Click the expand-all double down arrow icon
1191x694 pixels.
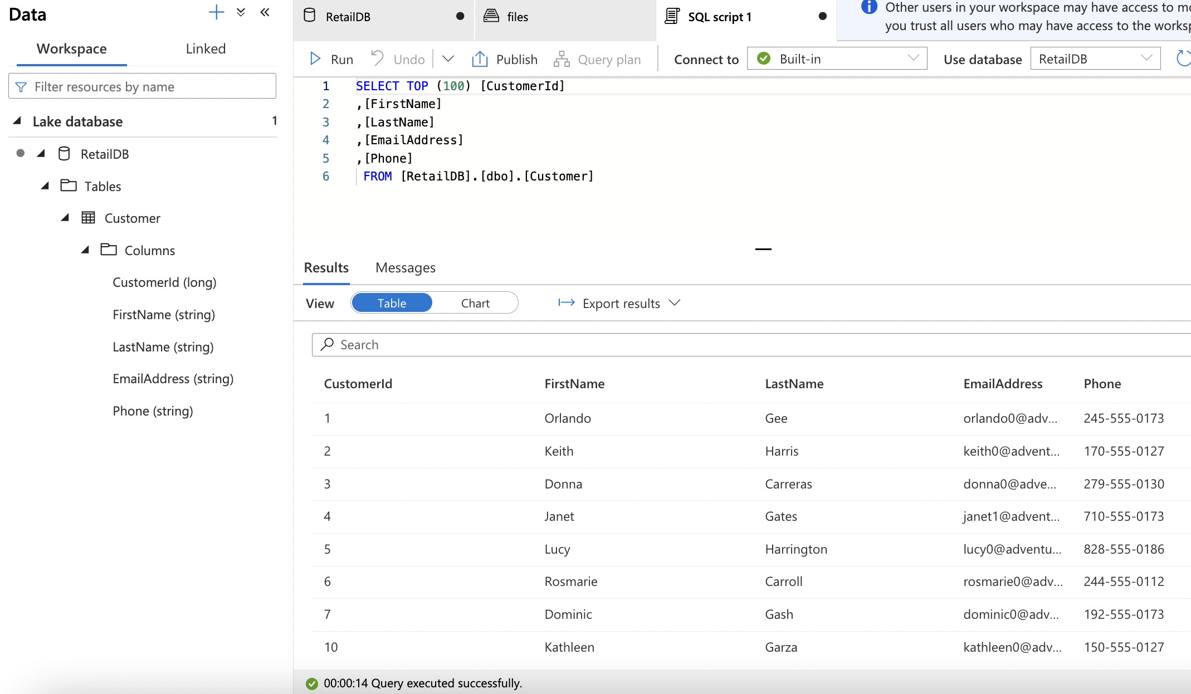241,12
